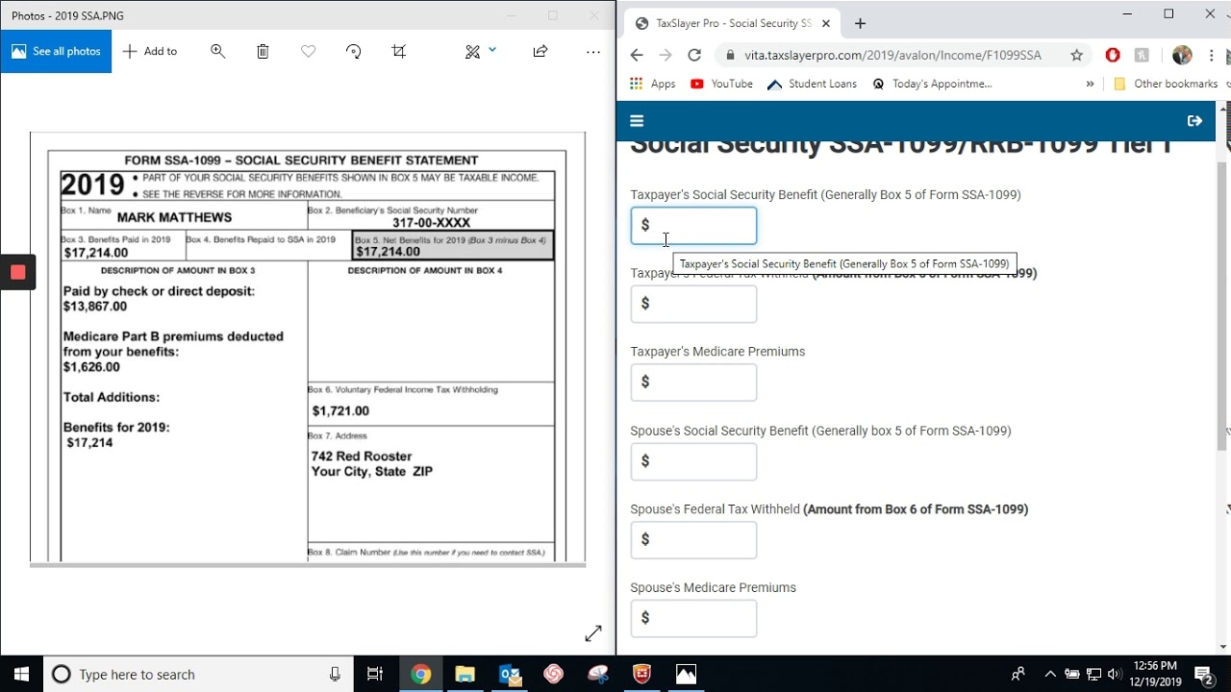1231x692 pixels.
Task: Bookmark this page with the star icon
Action: click(x=1077, y=55)
